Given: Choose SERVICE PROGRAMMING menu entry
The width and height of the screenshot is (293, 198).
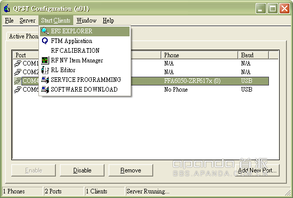Looking at the screenshot, I should (x=85, y=80).
